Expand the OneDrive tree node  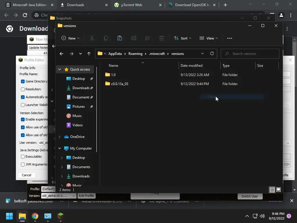tap(60, 137)
